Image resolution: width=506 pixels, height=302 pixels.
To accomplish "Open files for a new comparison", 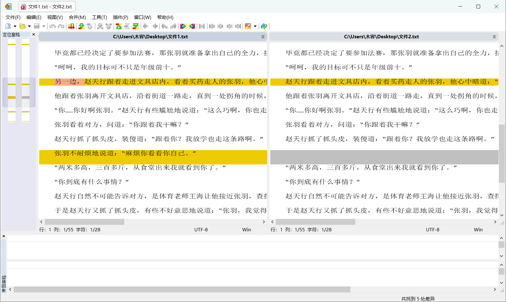I will click(x=22, y=26).
